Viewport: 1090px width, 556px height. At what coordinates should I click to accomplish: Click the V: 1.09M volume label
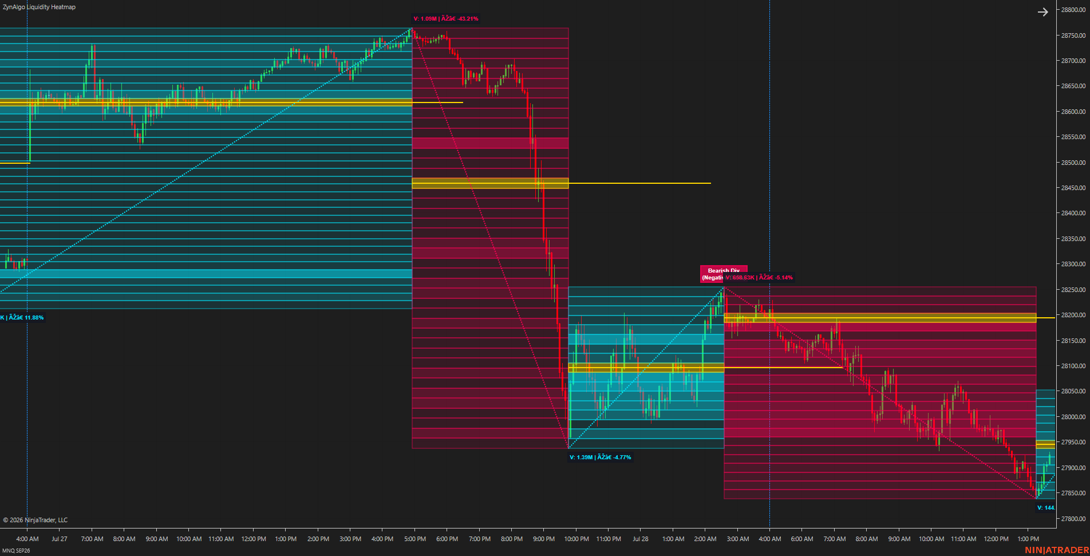446,19
